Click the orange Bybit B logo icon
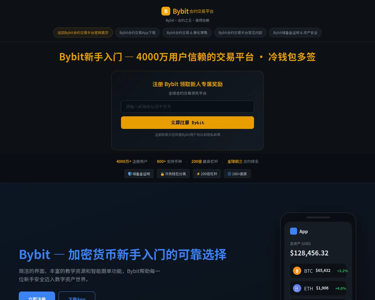375x300 pixels. 166,11
